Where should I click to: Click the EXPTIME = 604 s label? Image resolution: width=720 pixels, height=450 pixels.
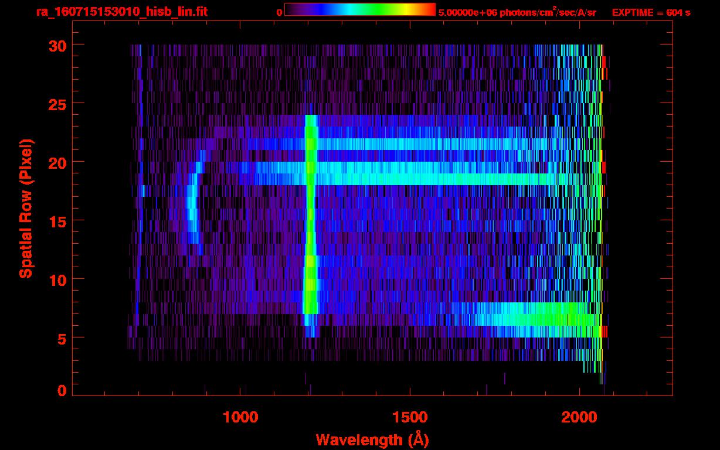coord(651,12)
